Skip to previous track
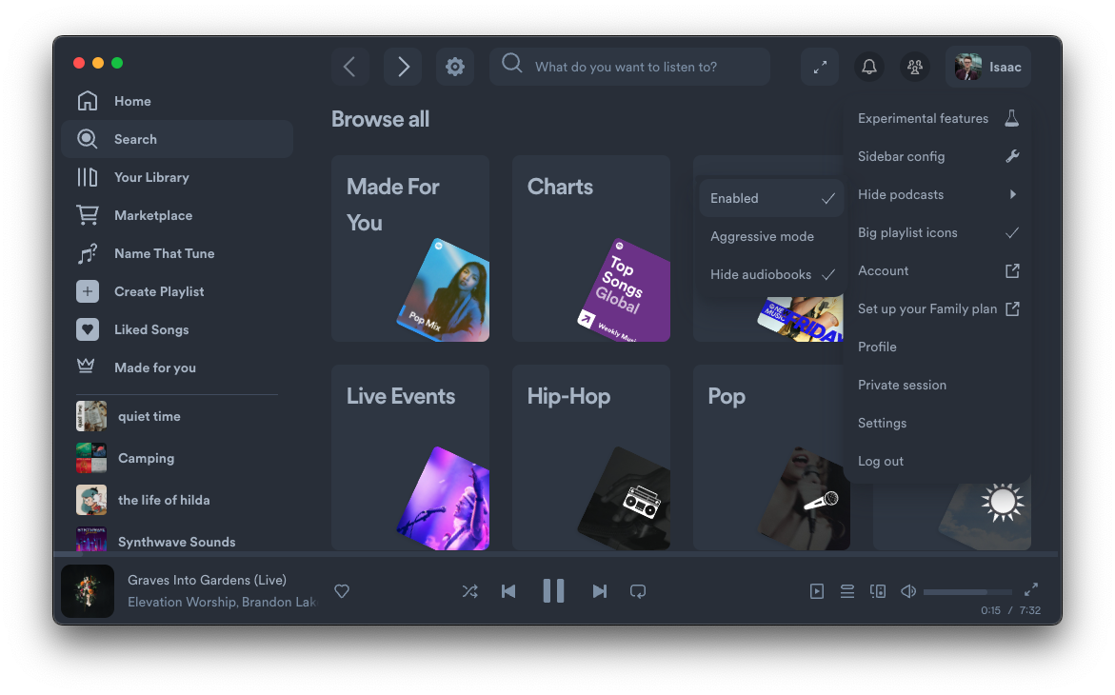Image resolution: width=1115 pixels, height=695 pixels. (508, 591)
